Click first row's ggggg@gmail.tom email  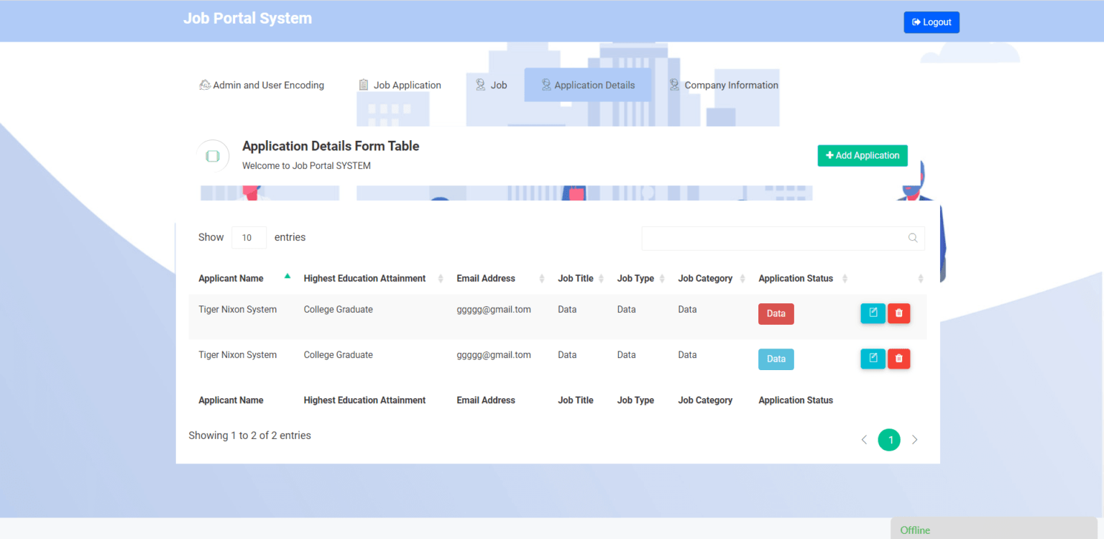[x=494, y=310]
